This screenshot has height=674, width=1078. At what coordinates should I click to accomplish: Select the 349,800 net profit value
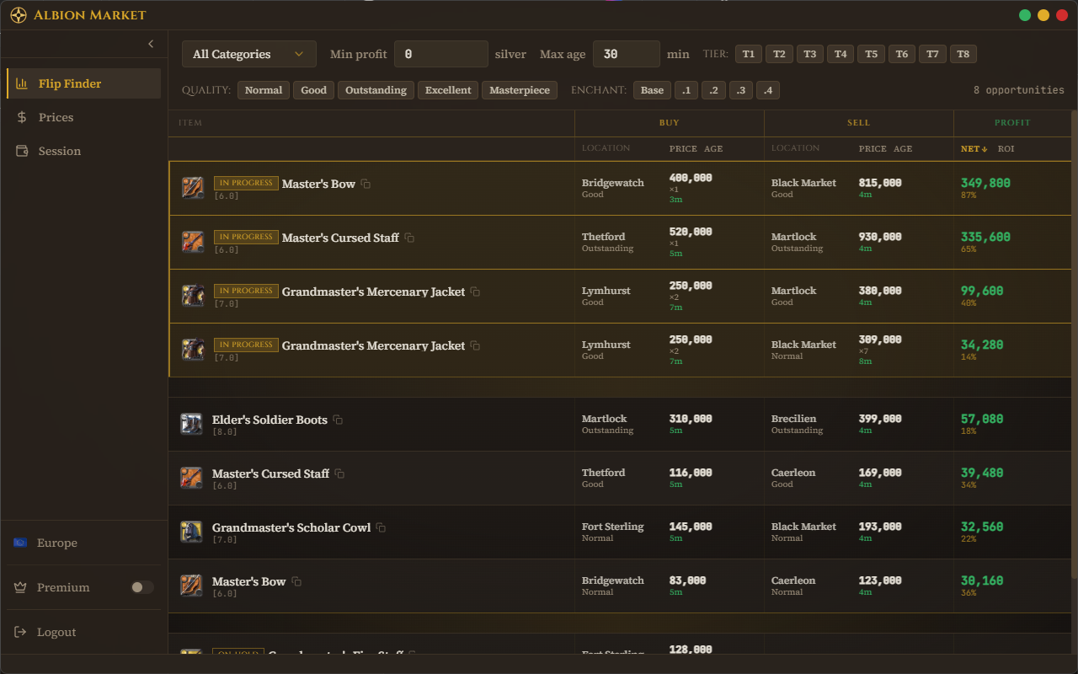coord(985,183)
